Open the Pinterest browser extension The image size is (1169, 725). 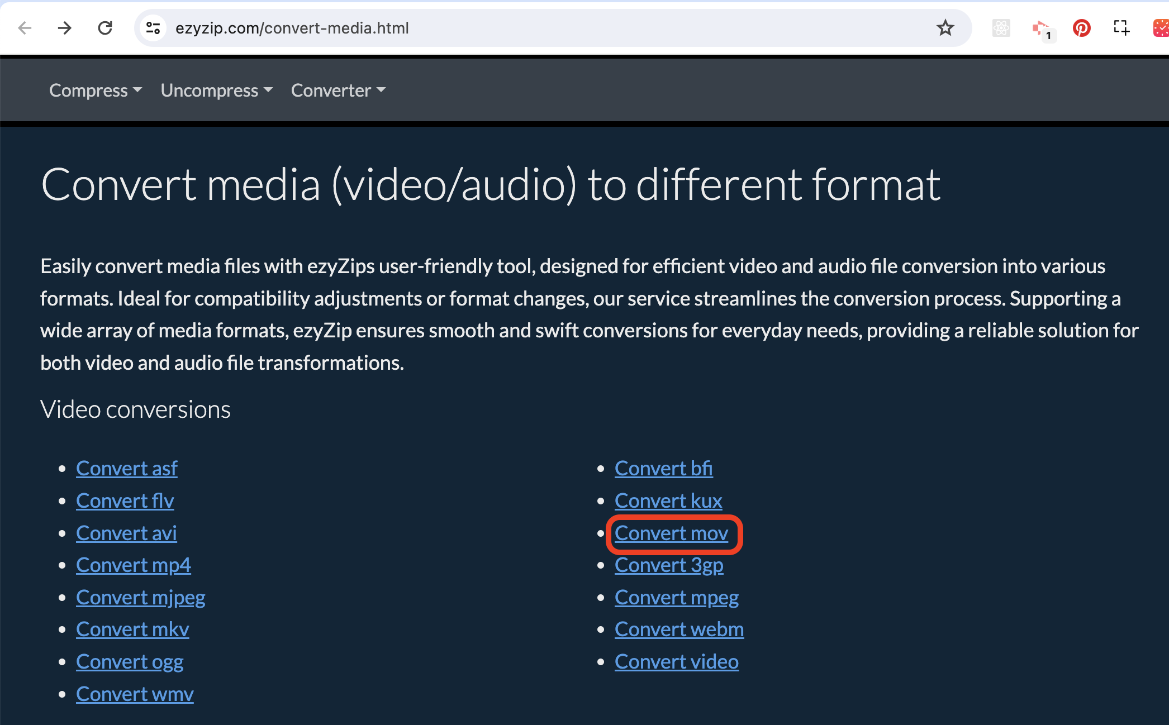(1081, 28)
